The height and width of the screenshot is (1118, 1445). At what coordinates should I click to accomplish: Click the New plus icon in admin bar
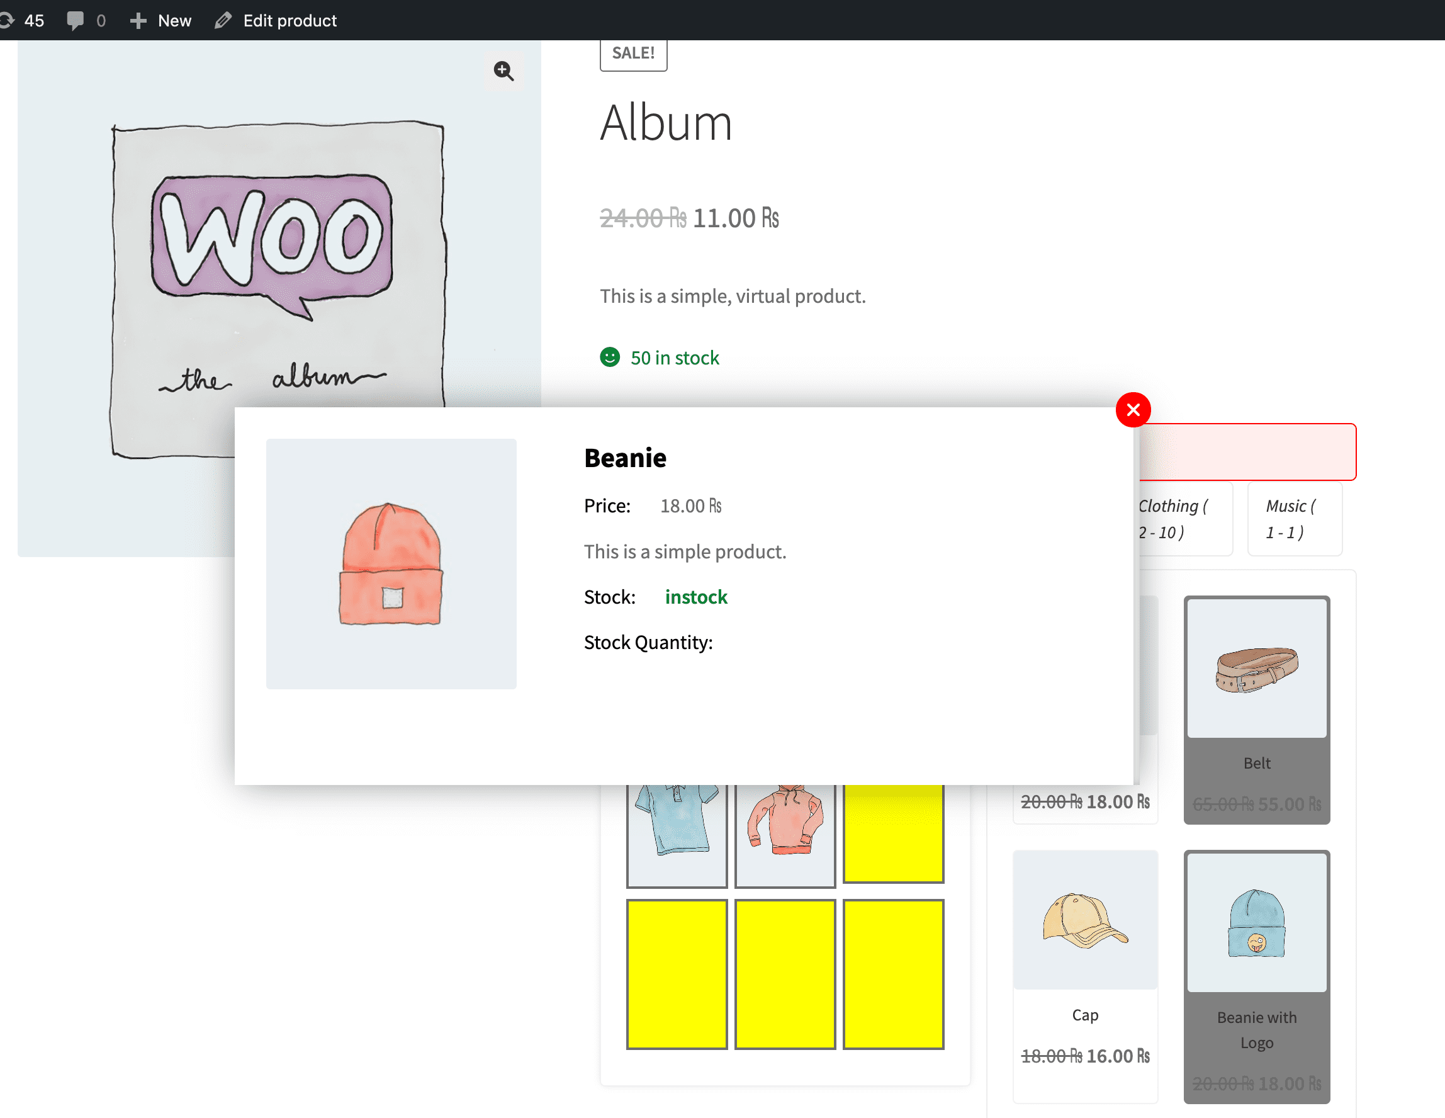tap(138, 21)
